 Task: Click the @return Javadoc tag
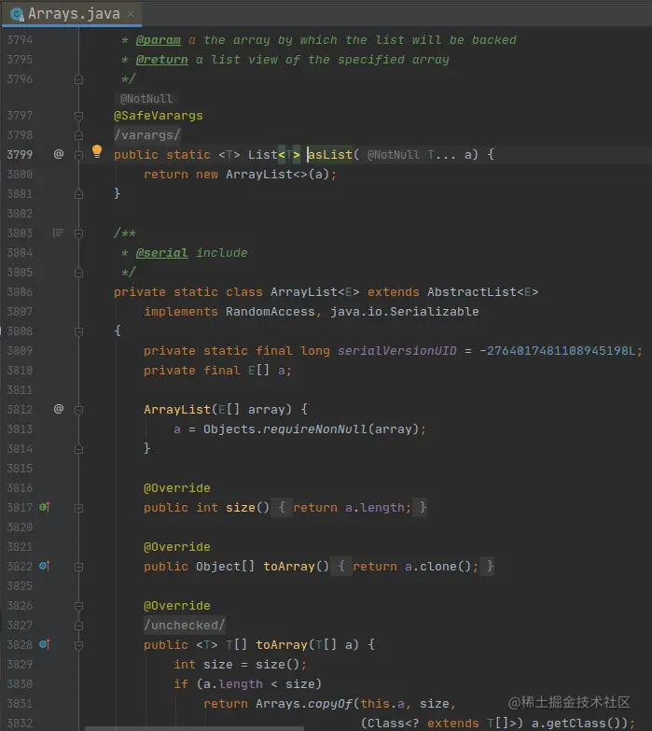[161, 60]
